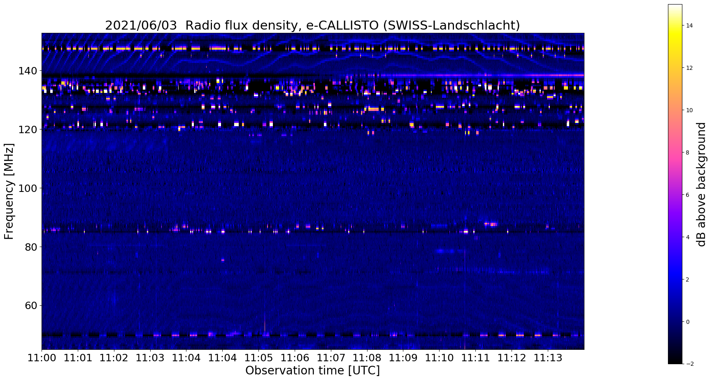This screenshot has width=712, height=381.
Task: Click the 11:00 time tick label
Action: pos(42,358)
